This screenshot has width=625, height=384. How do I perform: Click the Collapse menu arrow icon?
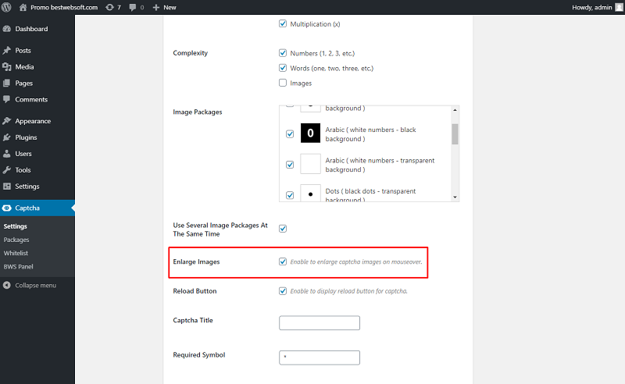click(7, 285)
